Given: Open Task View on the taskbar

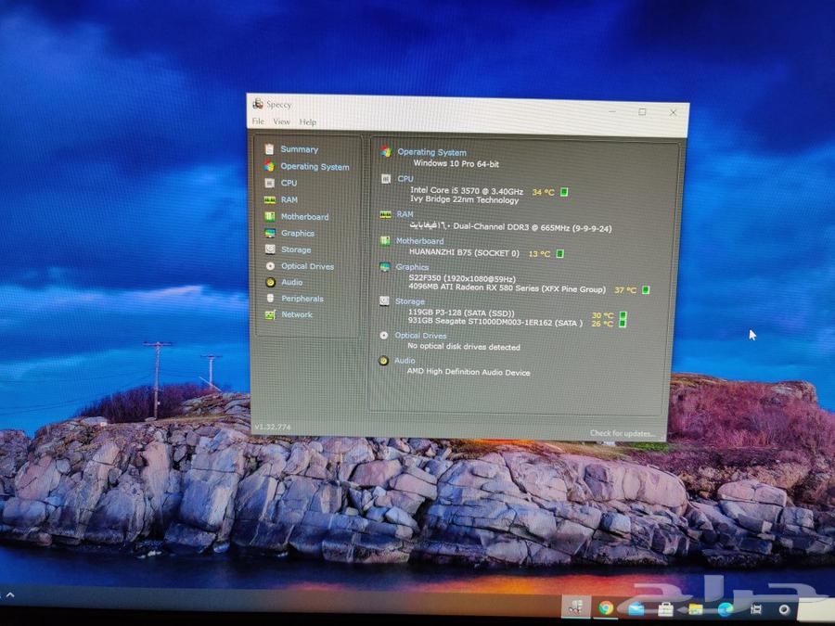Looking at the screenshot, I should coord(755,609).
